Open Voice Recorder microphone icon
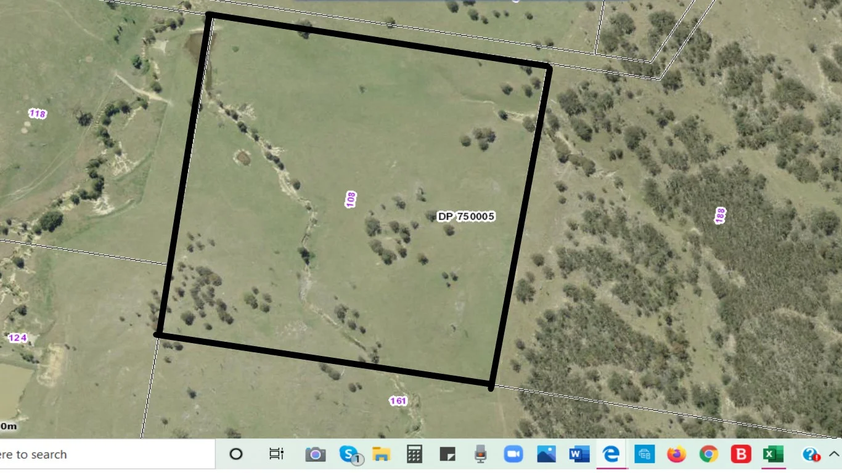 (x=480, y=455)
